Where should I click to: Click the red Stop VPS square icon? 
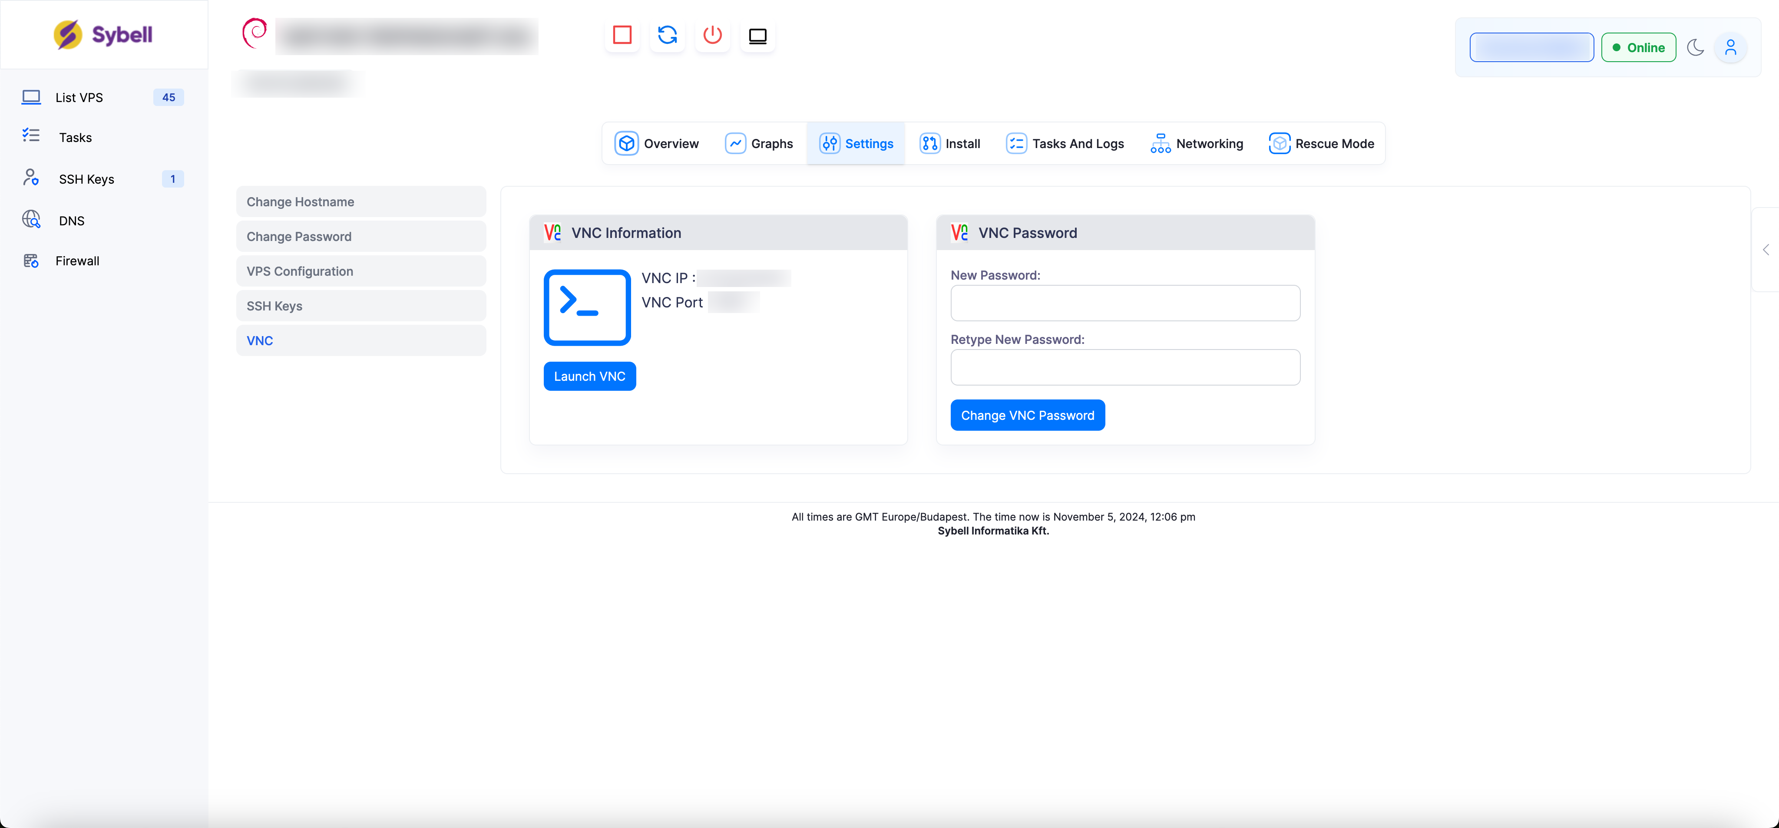coord(622,35)
